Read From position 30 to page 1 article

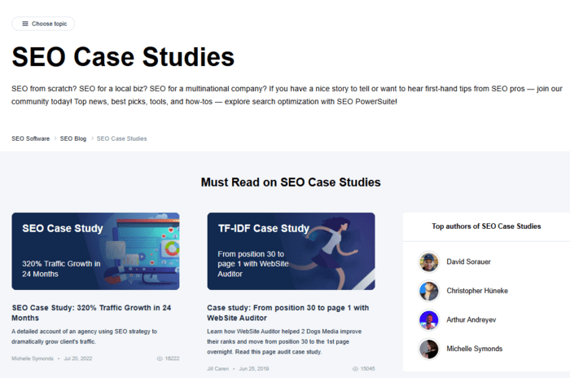coord(288,313)
